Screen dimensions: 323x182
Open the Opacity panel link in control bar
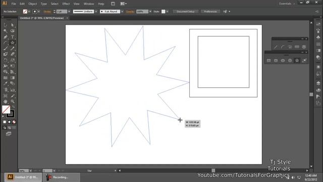(130, 12)
